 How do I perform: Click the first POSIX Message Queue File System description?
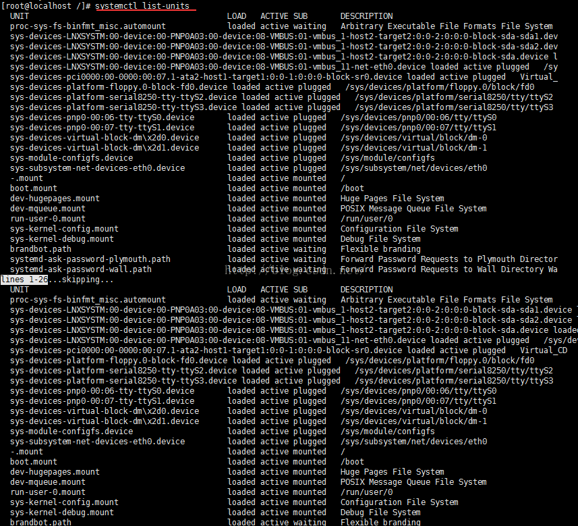413,209
